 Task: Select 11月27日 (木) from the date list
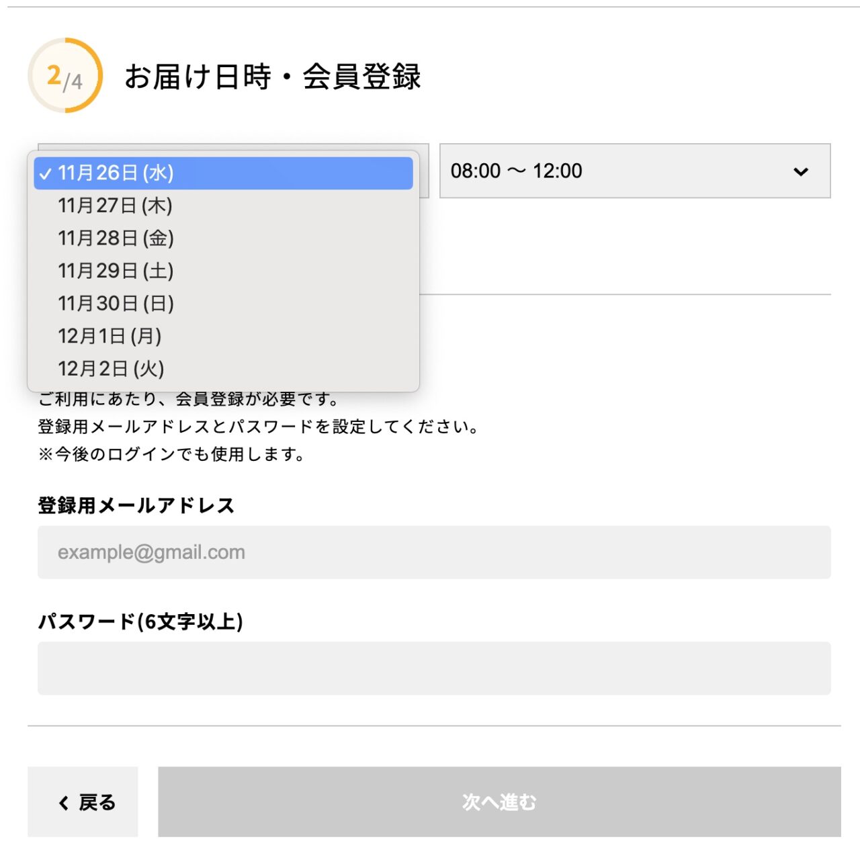coord(116,206)
